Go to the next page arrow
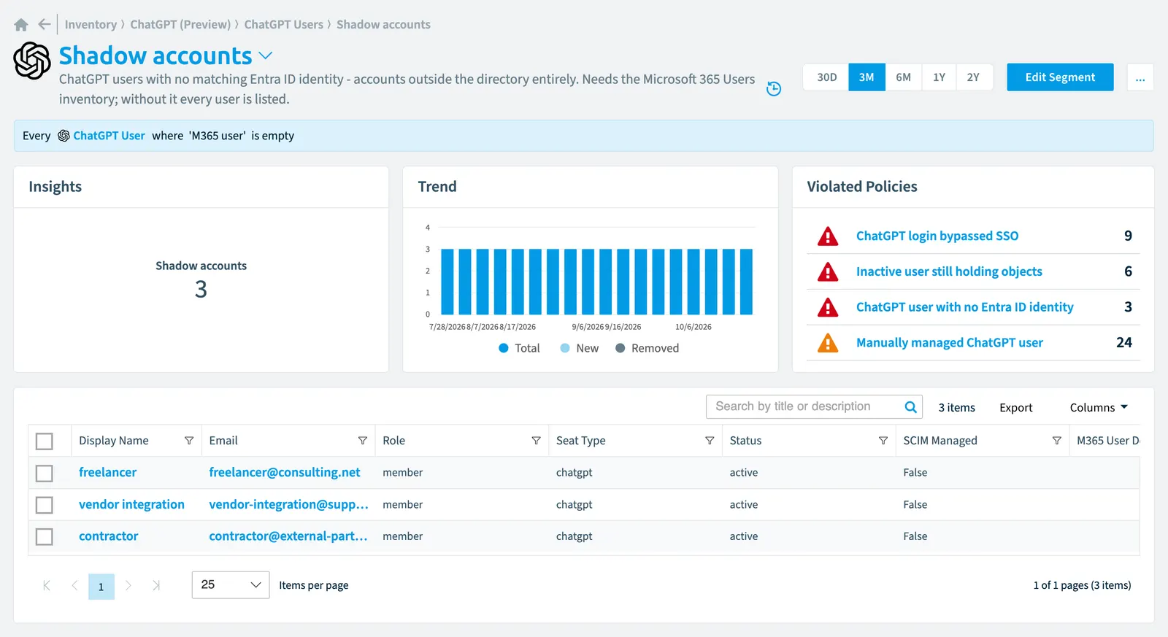The width and height of the screenshot is (1168, 637). click(128, 585)
